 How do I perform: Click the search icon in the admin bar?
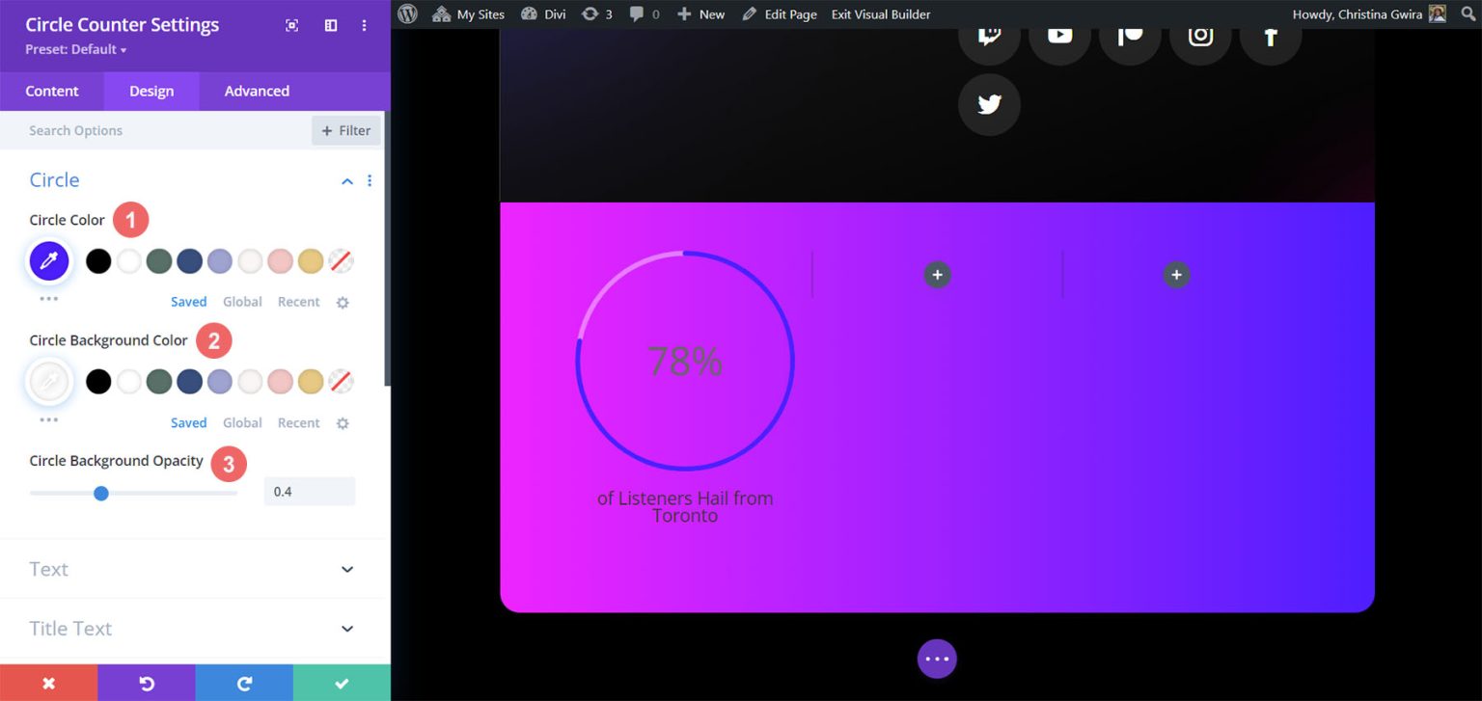[1468, 13]
